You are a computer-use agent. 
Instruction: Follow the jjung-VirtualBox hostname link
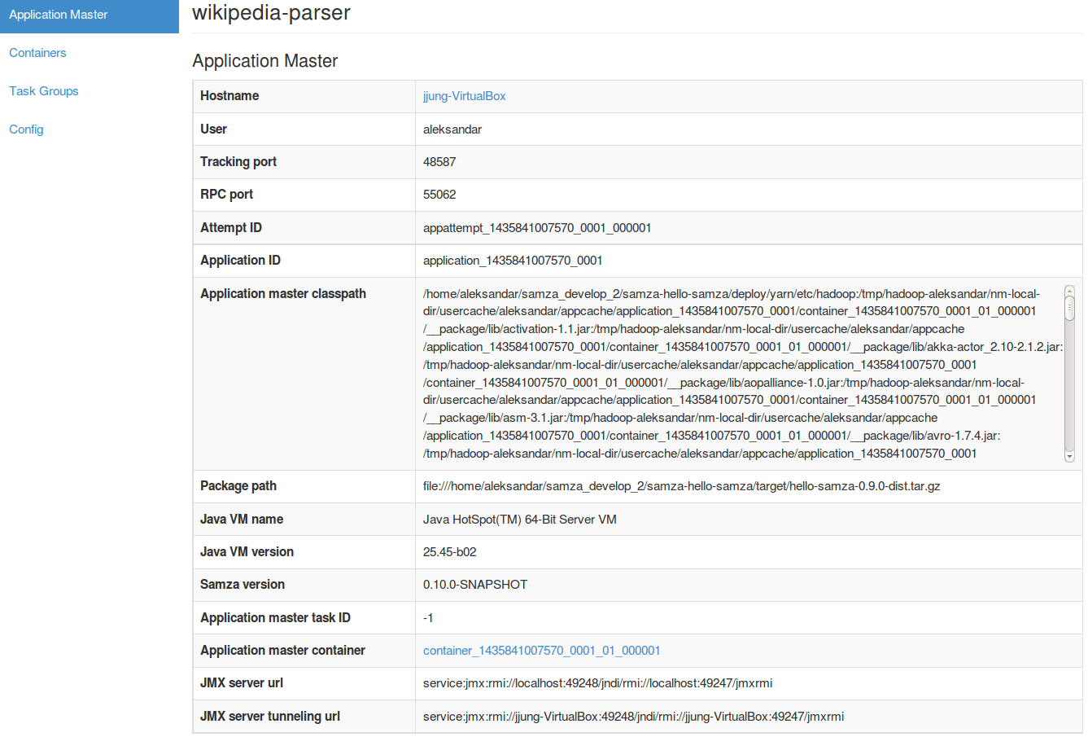point(464,96)
